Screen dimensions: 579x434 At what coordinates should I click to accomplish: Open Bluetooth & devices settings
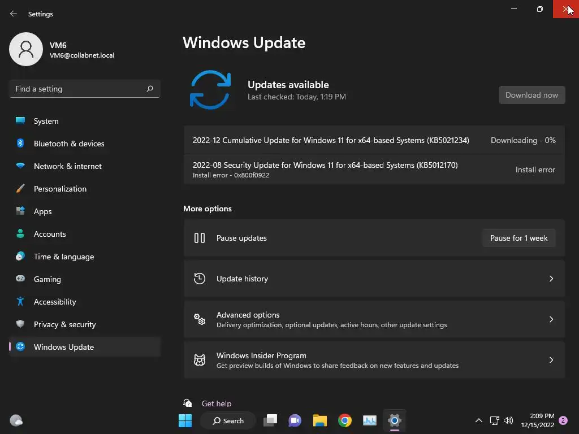pos(85,144)
